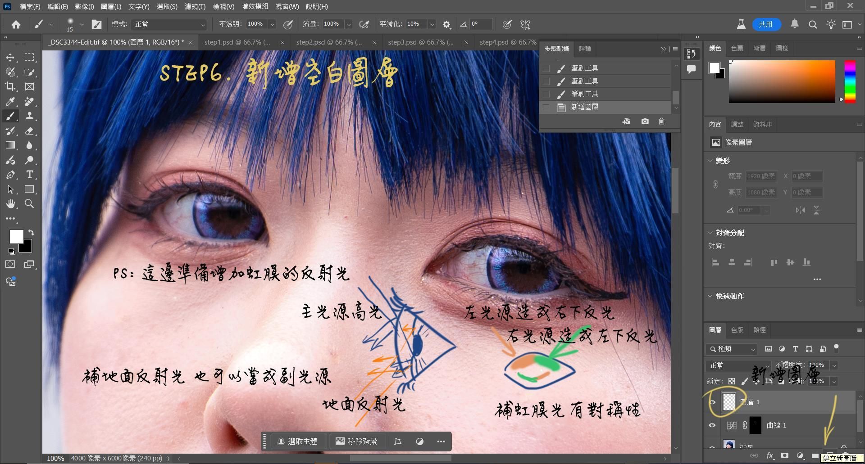
Task: Open the 濾鏡(T) menu
Action: pos(195,6)
